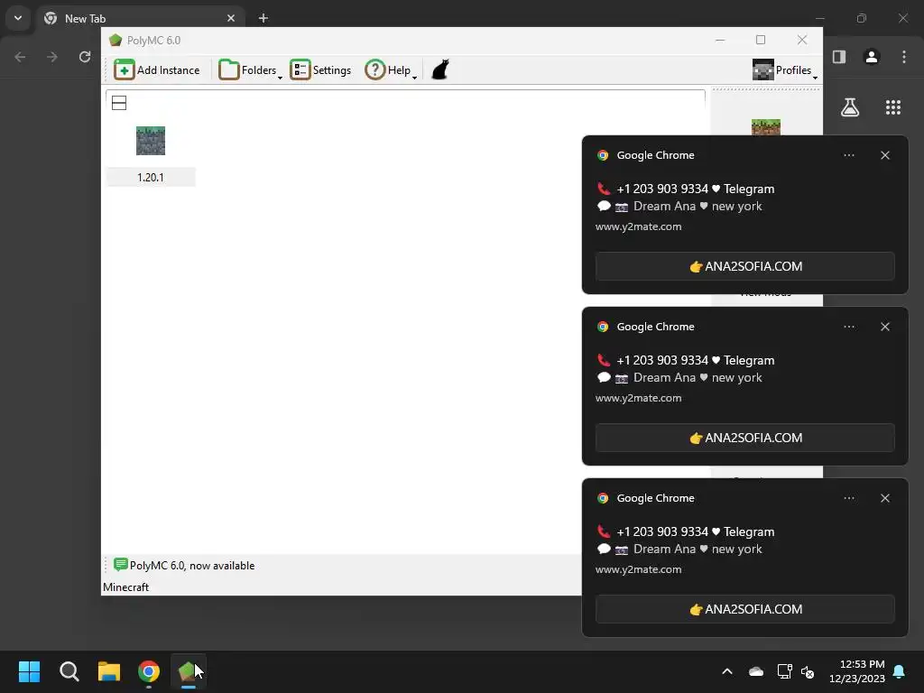
Task: Open the clock showing 12:53 PM
Action: pyautogui.click(x=857, y=671)
